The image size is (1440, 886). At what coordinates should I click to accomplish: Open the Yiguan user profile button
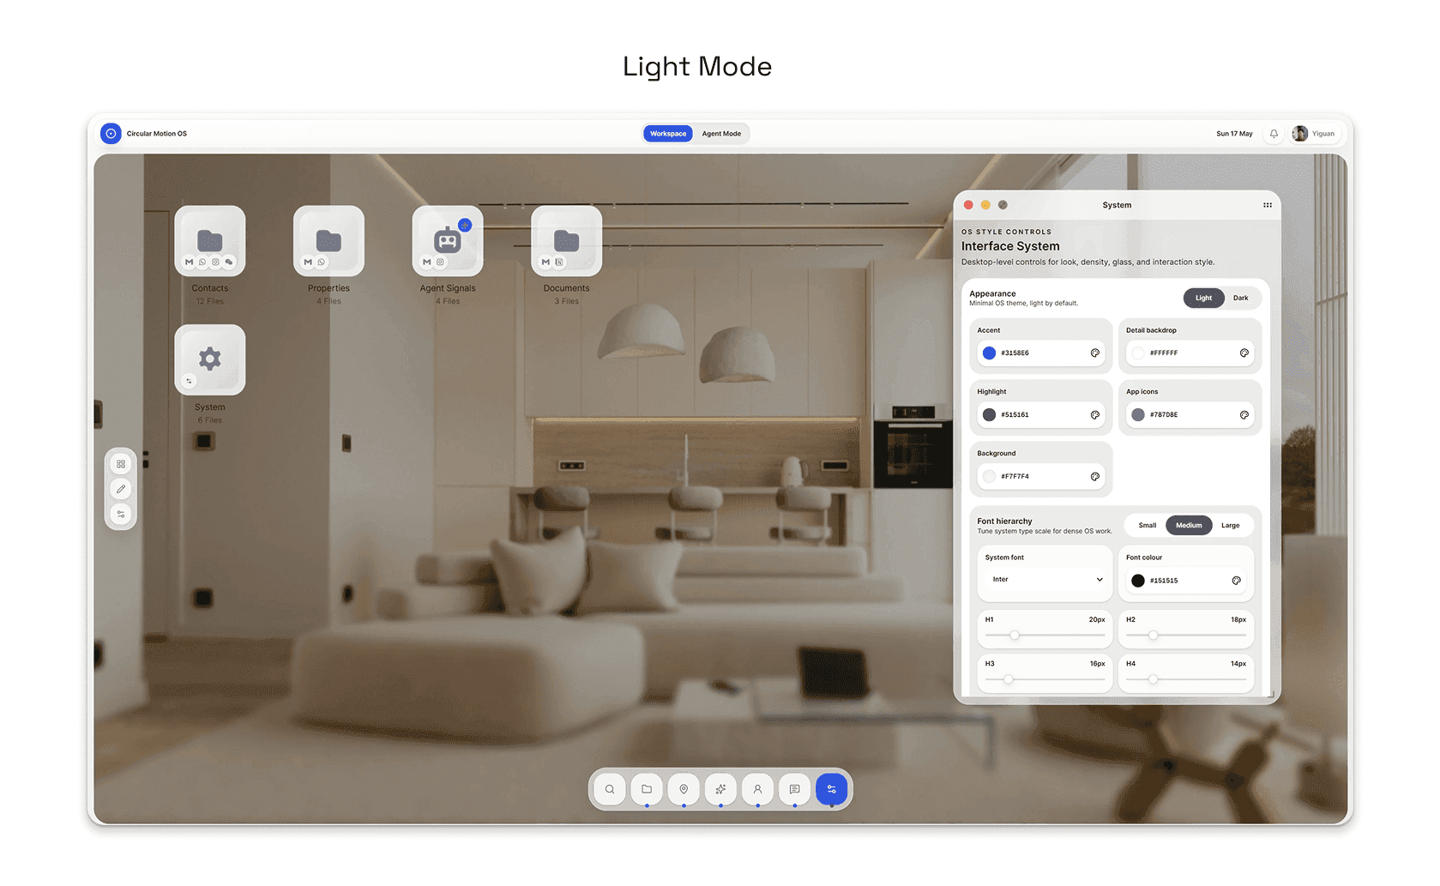[x=1314, y=134]
